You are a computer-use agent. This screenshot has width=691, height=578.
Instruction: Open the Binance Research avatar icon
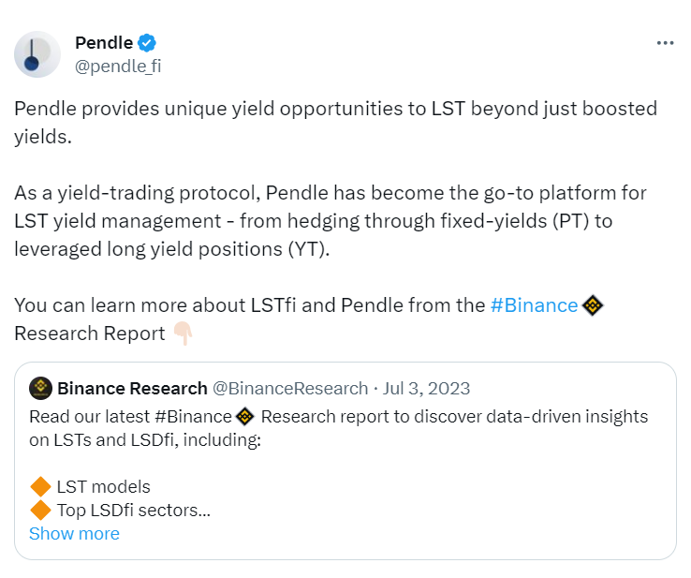pos(40,389)
